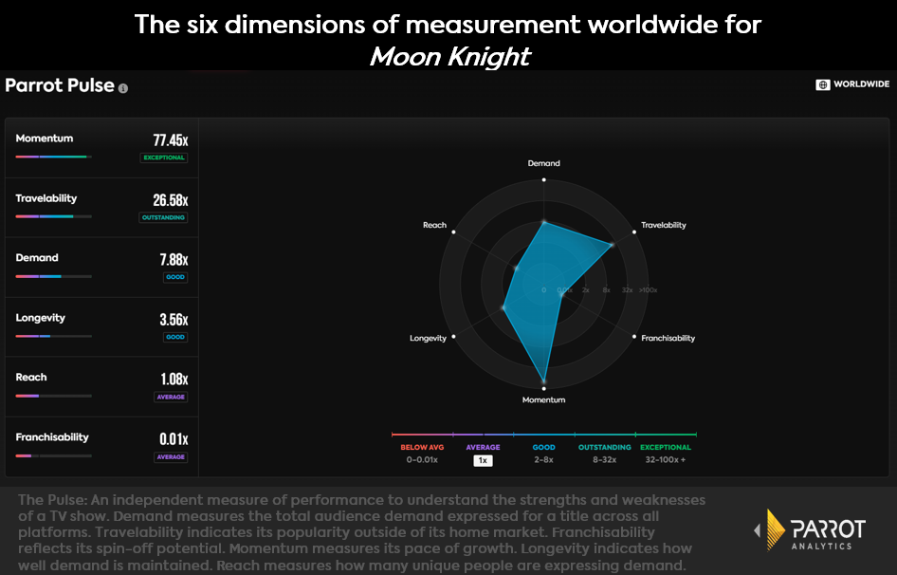Click the 3.56x Longevity value

[x=174, y=320]
